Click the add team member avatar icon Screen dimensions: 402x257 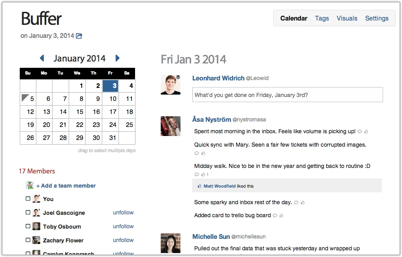(x=30, y=185)
